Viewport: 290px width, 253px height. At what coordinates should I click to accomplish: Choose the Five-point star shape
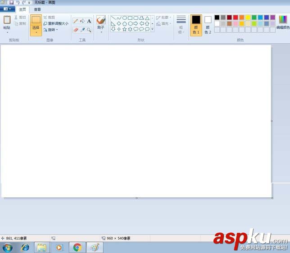[125, 29]
